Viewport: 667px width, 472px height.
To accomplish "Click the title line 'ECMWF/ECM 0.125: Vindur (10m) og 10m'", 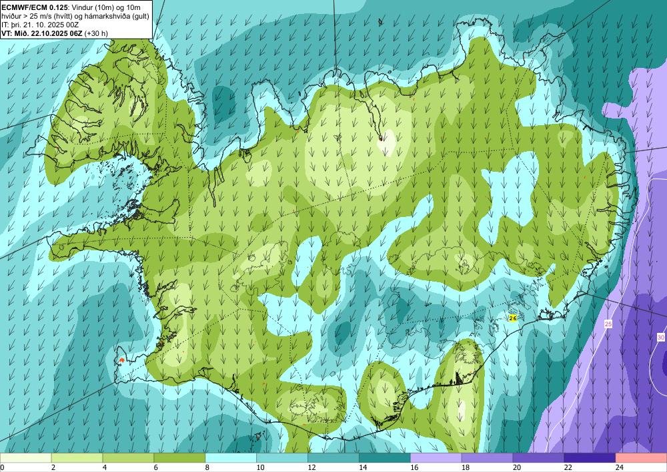I will tap(71, 7).
